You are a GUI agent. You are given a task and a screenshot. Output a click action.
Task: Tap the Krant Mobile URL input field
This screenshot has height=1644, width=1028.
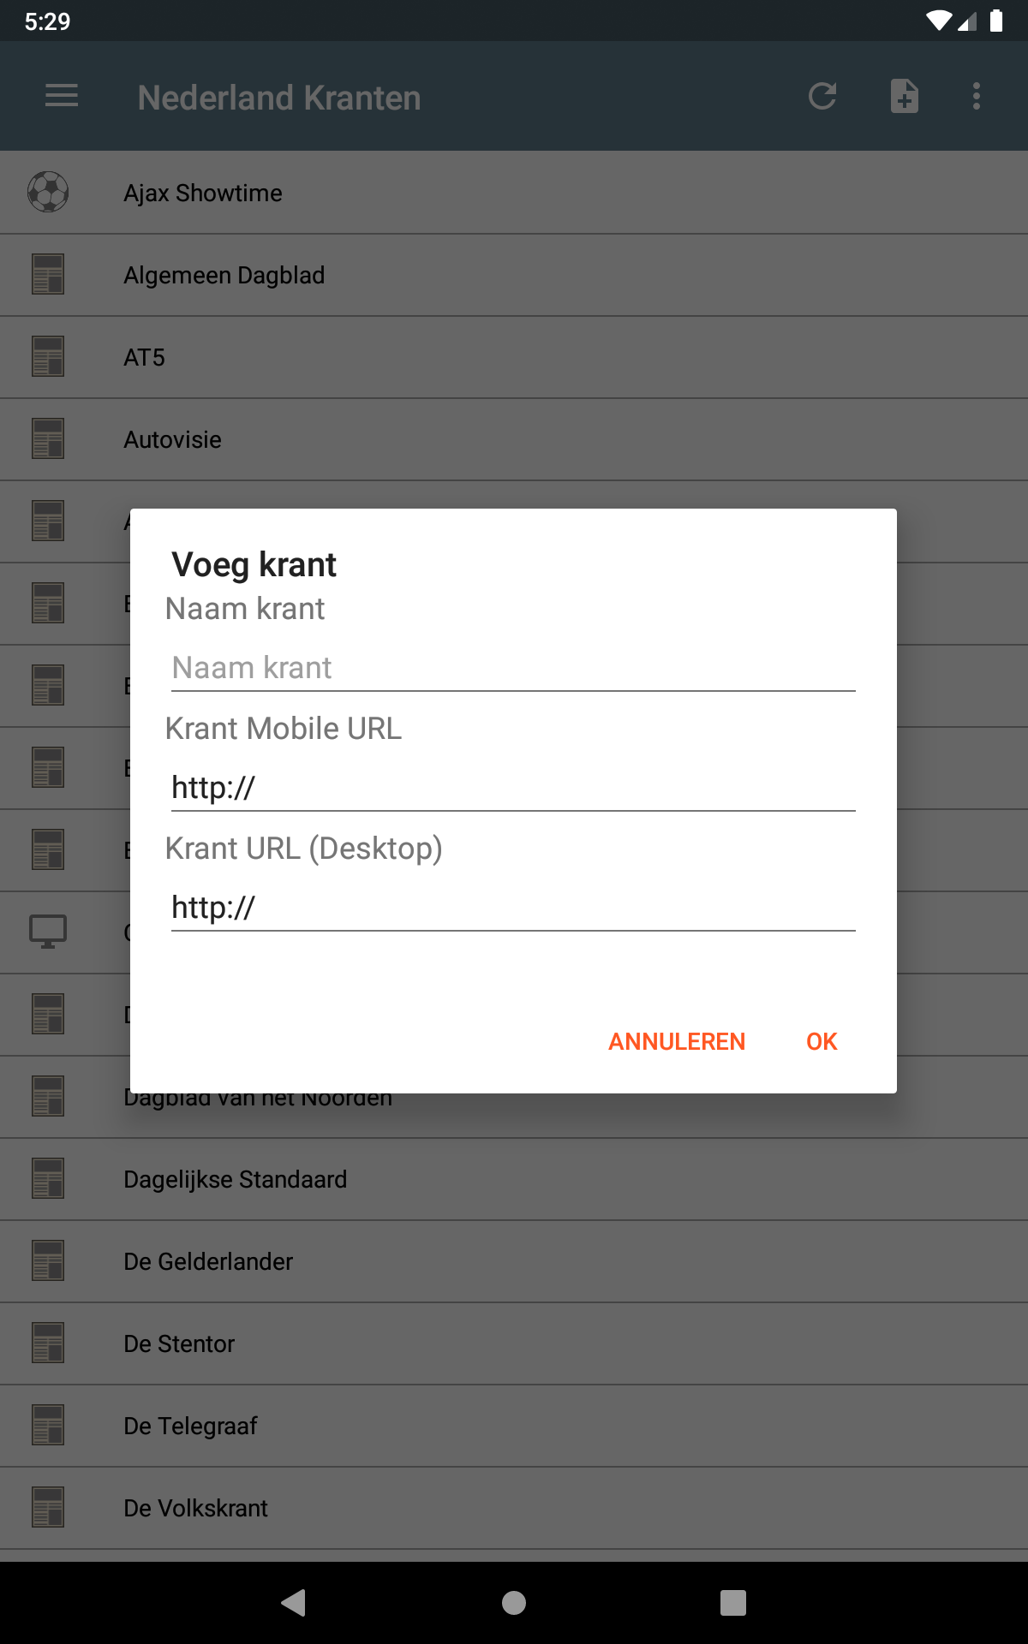512,788
